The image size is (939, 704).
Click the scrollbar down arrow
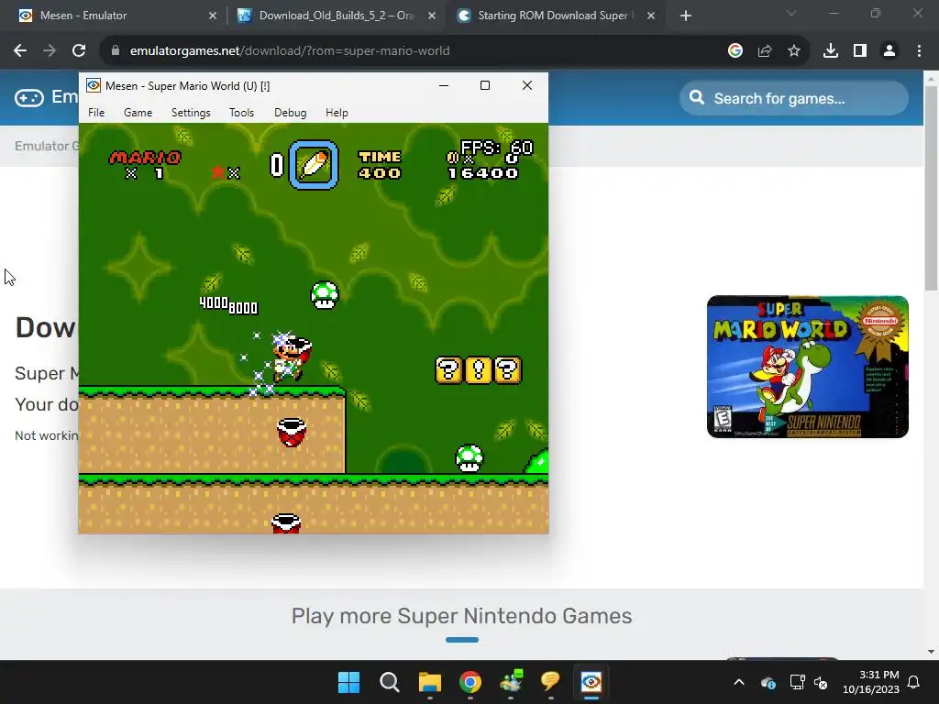pos(931,652)
